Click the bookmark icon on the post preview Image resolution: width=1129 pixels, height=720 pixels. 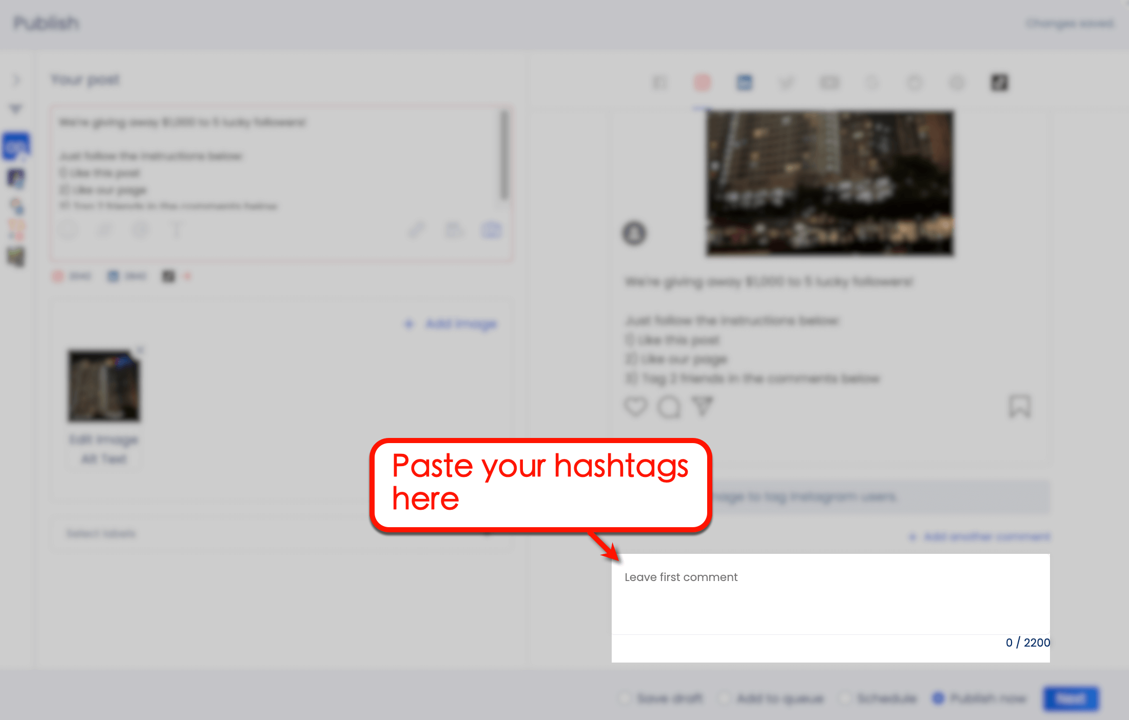pyautogui.click(x=1021, y=407)
